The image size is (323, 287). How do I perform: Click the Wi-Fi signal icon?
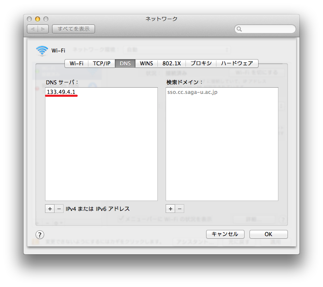click(42, 51)
